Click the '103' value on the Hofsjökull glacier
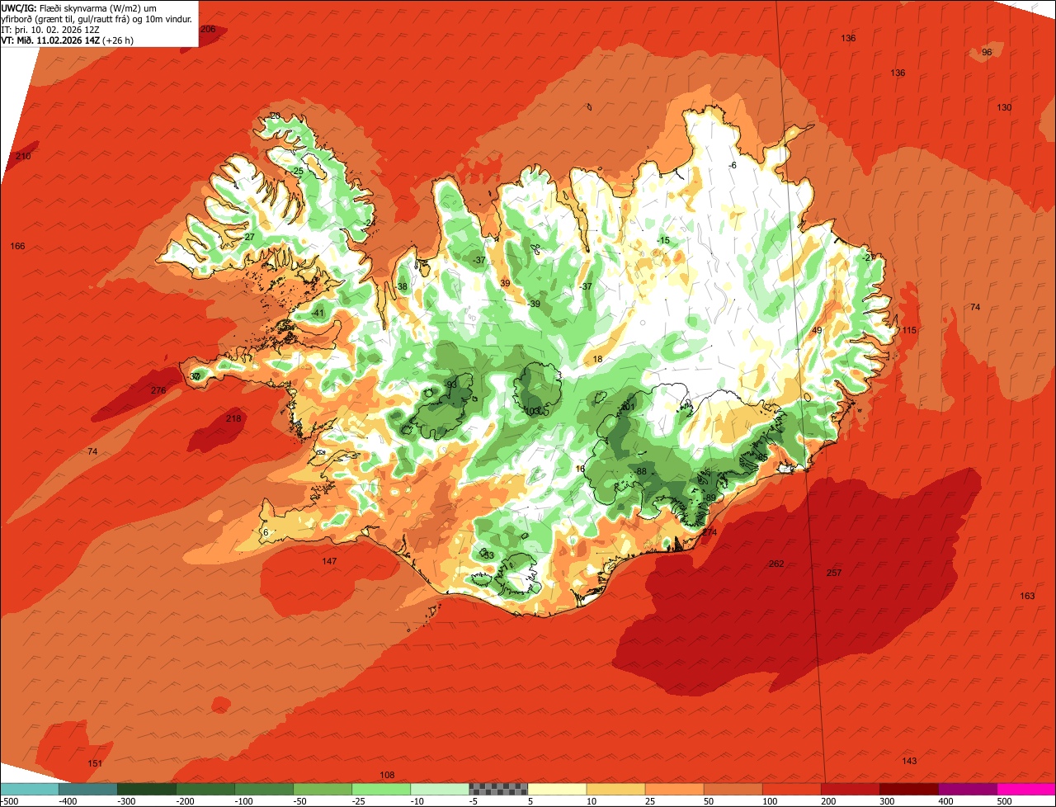The width and height of the screenshot is (1056, 807). pos(532,410)
